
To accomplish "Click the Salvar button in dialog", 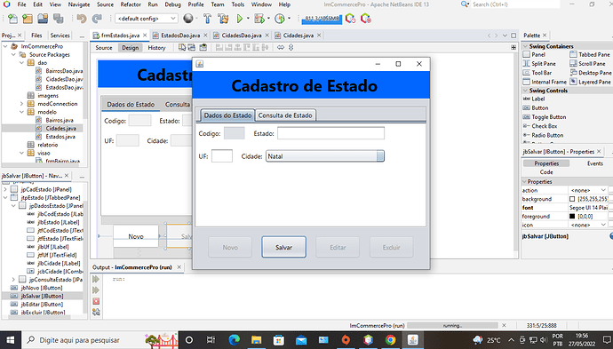I will (x=283, y=247).
